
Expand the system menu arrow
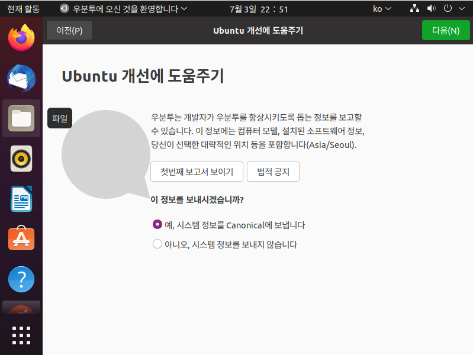[x=462, y=9]
